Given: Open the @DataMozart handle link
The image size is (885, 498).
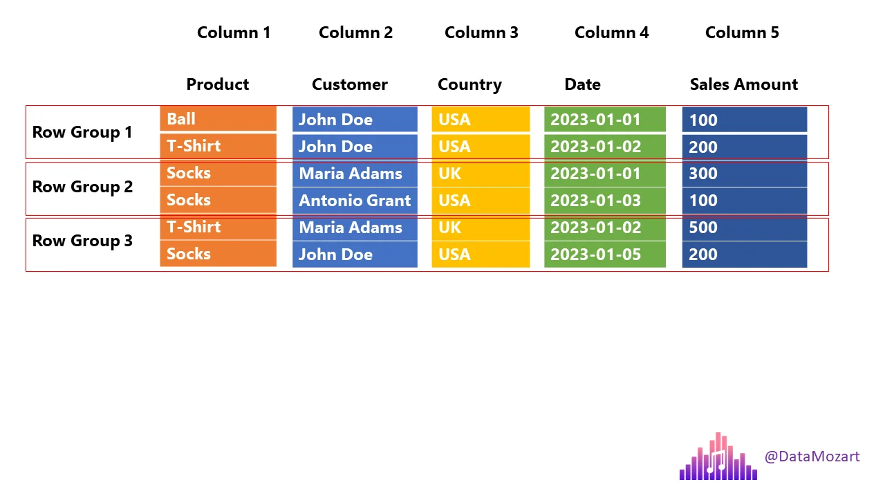Looking at the screenshot, I should click(812, 456).
